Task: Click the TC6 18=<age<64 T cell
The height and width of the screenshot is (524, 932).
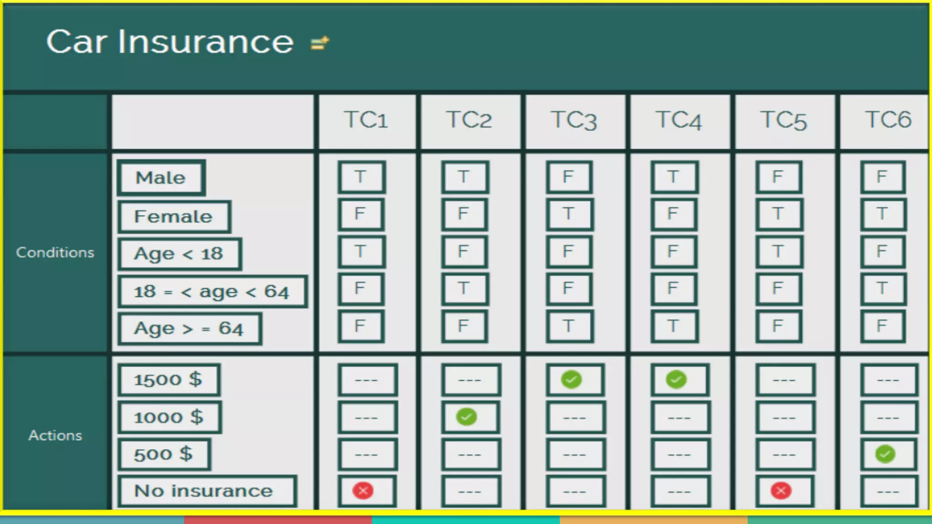Action: pyautogui.click(x=882, y=288)
